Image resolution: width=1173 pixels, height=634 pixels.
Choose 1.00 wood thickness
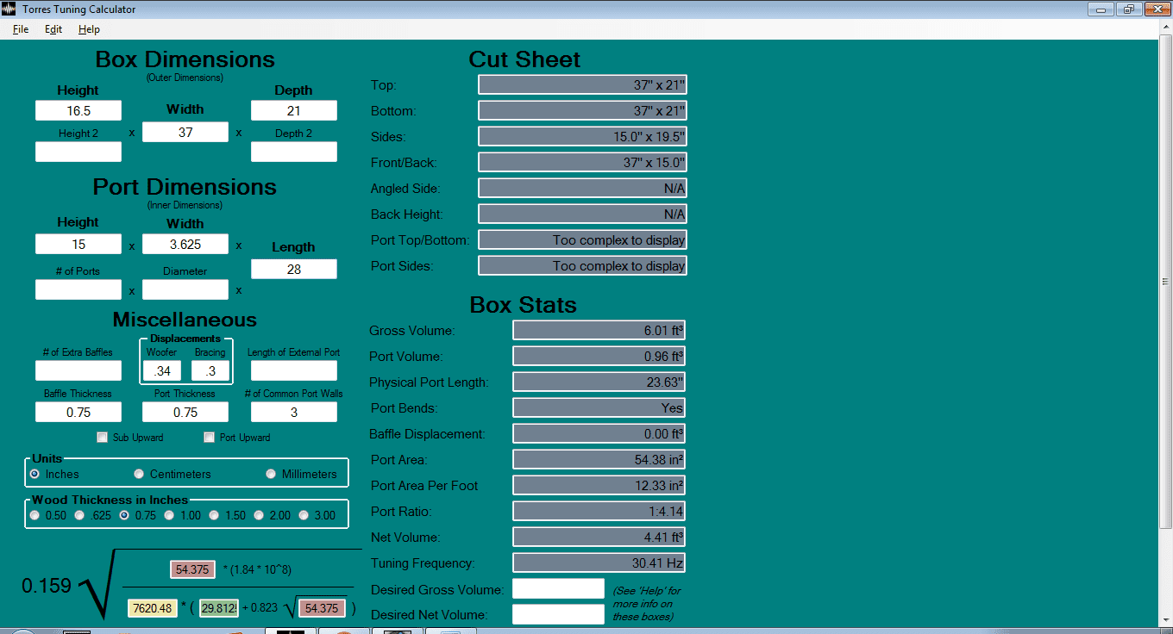point(169,515)
